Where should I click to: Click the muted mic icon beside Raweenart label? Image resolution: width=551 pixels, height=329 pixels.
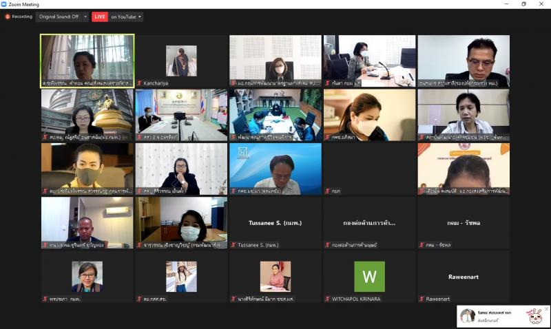point(422,299)
